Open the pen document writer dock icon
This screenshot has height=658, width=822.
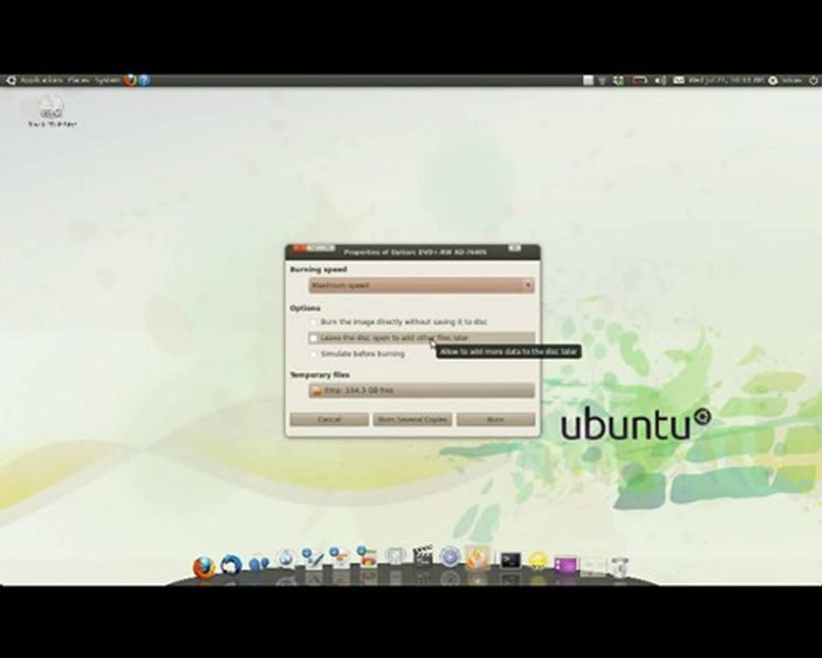[x=313, y=558]
